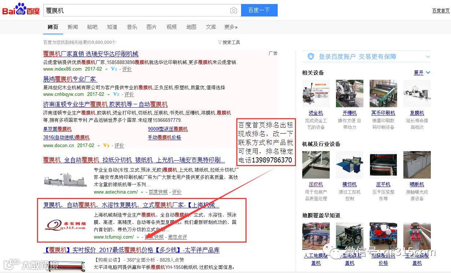Switch to the 新闻 tab

73,27
